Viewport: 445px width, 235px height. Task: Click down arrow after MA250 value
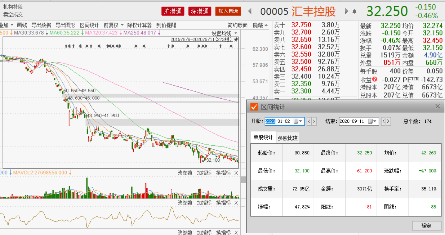coord(159,33)
